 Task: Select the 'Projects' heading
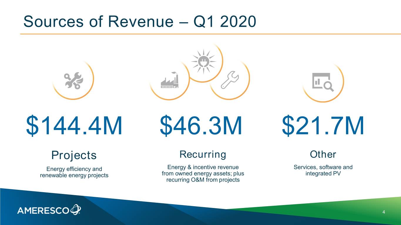tap(74, 155)
